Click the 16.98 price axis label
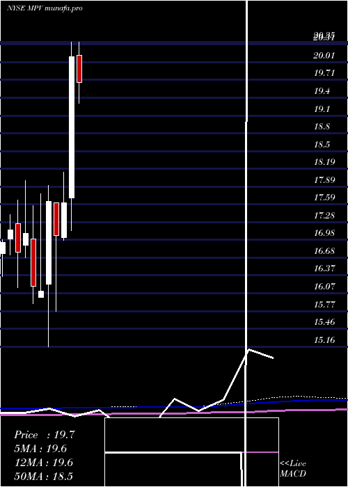This screenshot has width=348, height=487. coord(324,233)
